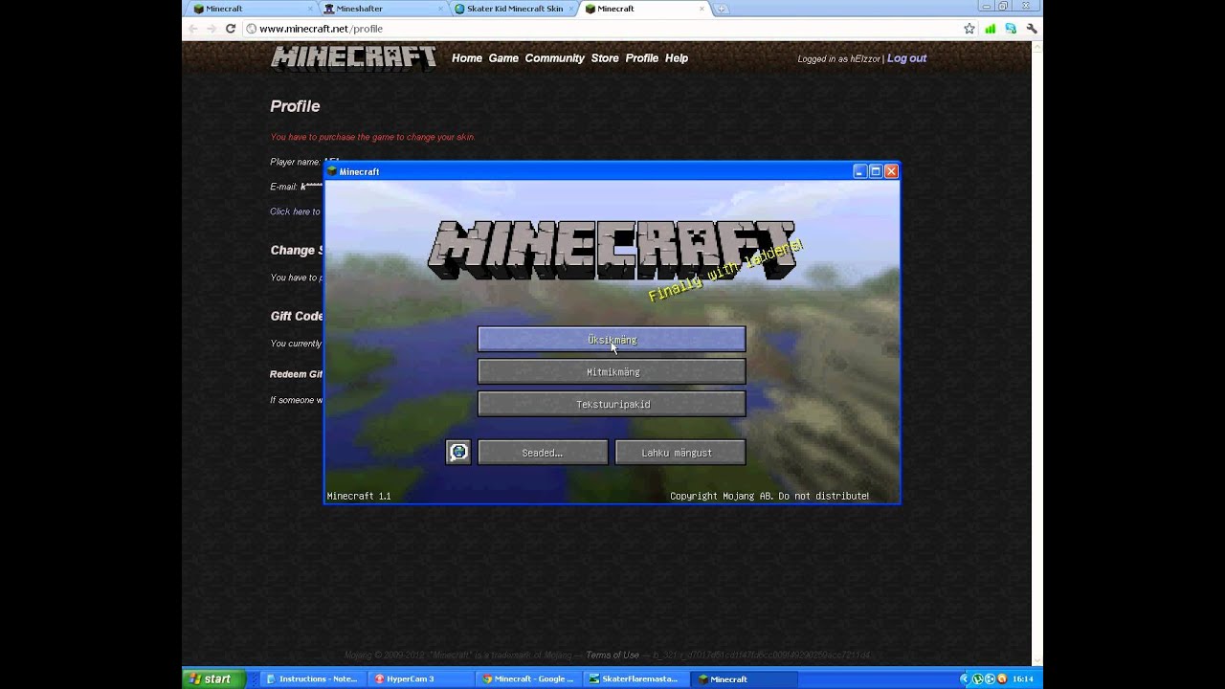Quit game using Lahku mängust button
Viewport: 1225px width, 689px height.
click(x=680, y=453)
